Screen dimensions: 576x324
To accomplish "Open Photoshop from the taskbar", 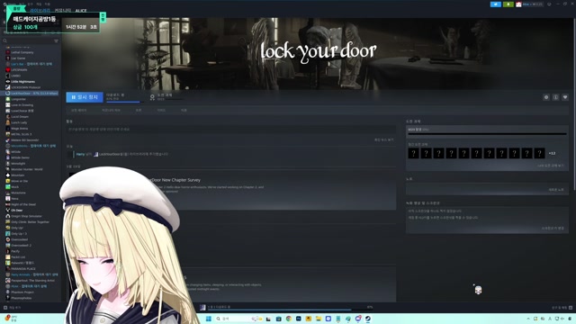I will coord(299,319).
